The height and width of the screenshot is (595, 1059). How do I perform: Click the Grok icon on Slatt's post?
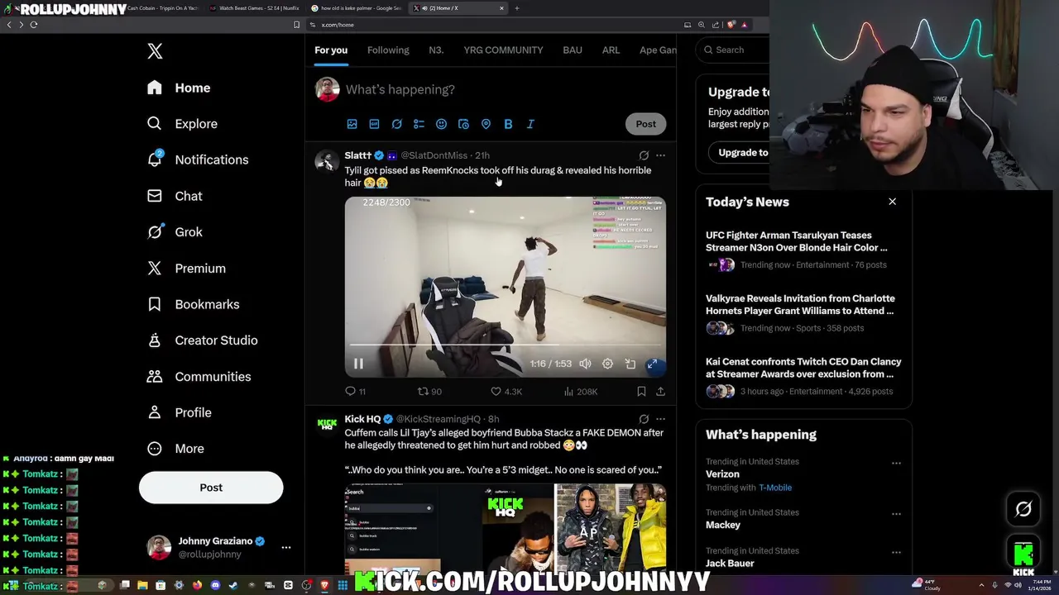(x=644, y=155)
